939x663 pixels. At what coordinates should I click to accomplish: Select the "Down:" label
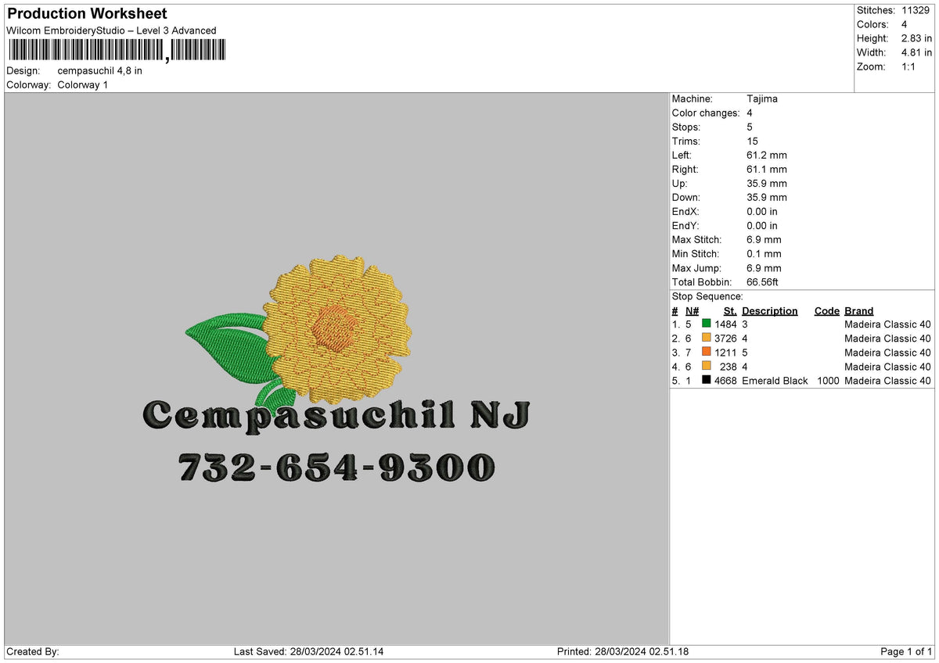click(686, 198)
